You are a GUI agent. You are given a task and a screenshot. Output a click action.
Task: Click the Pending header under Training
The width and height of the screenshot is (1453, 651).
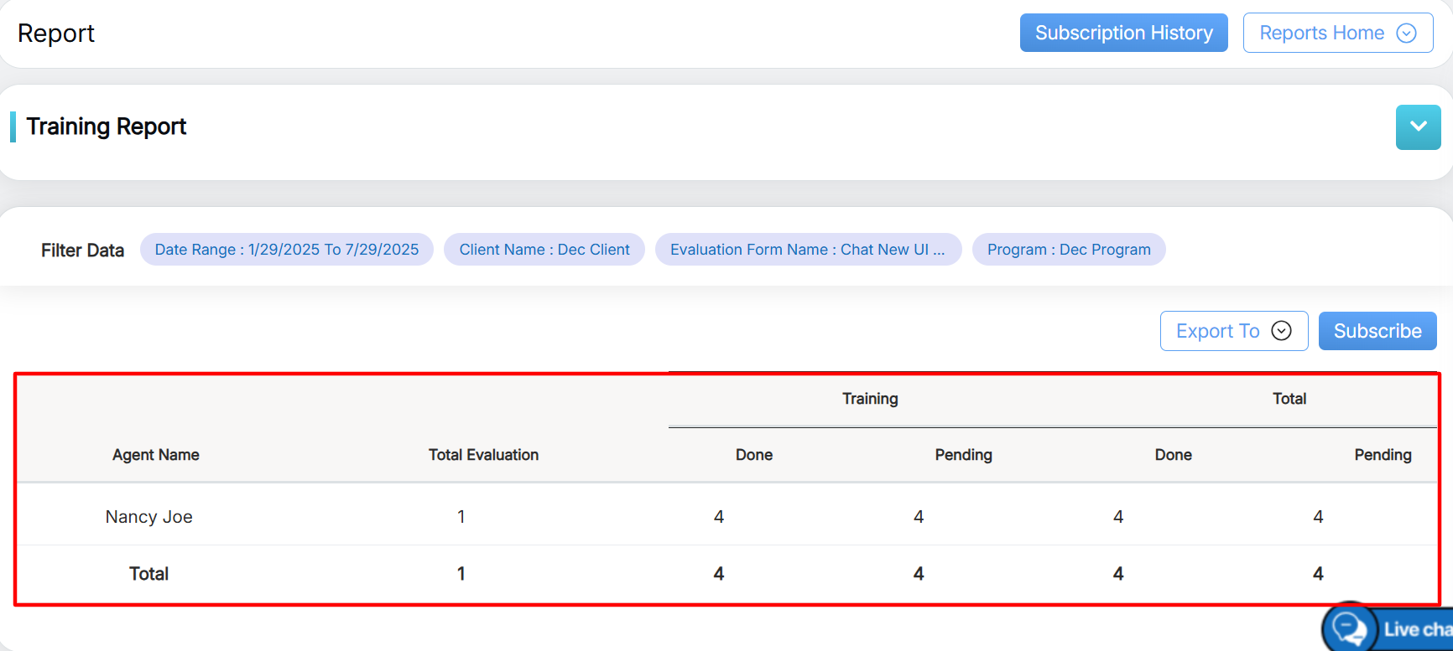[x=963, y=455]
